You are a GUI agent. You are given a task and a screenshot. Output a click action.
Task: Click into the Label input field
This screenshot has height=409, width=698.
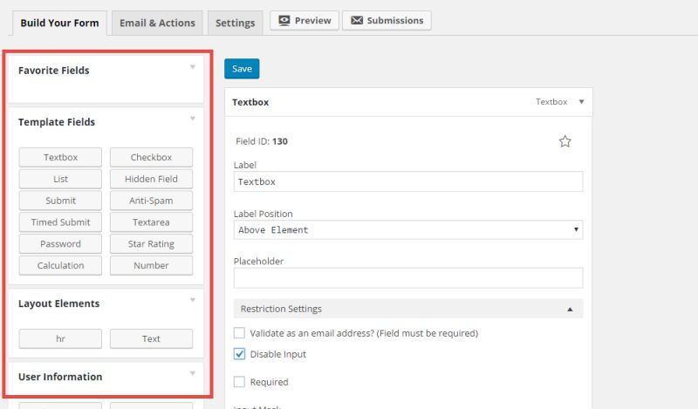(408, 181)
